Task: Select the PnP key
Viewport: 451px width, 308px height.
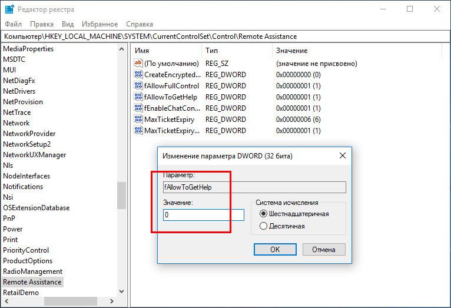Action: 9,219
